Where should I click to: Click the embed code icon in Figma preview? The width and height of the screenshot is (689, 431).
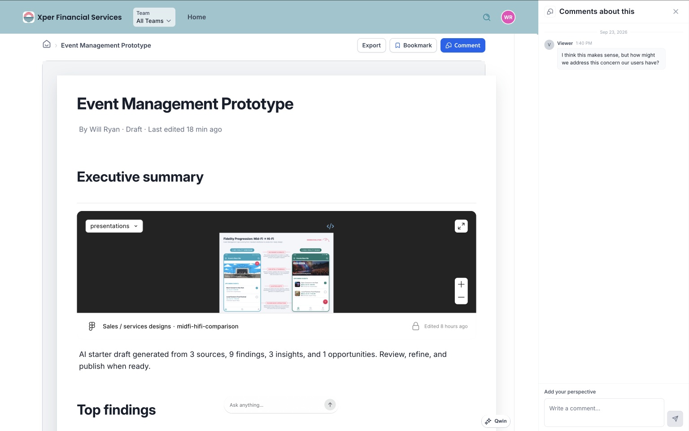click(x=331, y=226)
